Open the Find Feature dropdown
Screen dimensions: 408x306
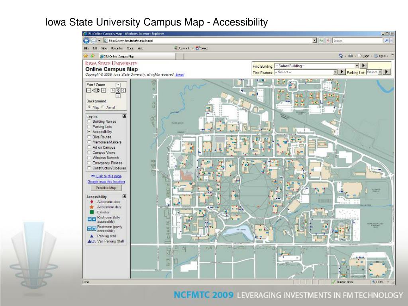[x=306, y=72]
